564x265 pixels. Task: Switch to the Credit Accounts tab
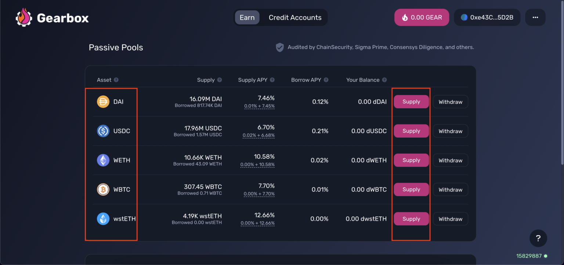click(x=295, y=18)
